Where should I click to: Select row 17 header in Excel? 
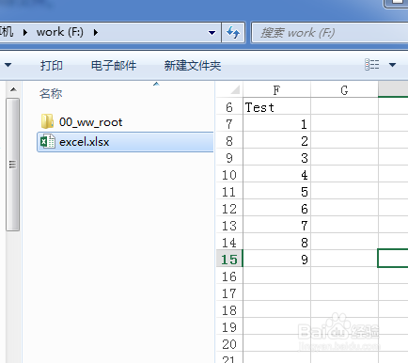click(x=229, y=293)
